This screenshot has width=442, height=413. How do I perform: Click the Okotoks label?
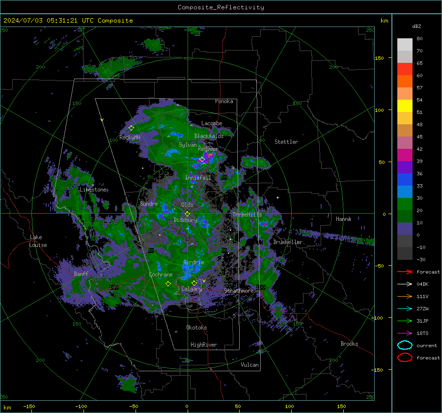point(196,328)
